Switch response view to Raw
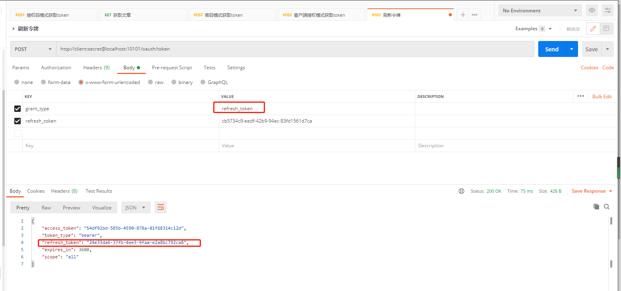This screenshot has width=621, height=291. [46, 207]
